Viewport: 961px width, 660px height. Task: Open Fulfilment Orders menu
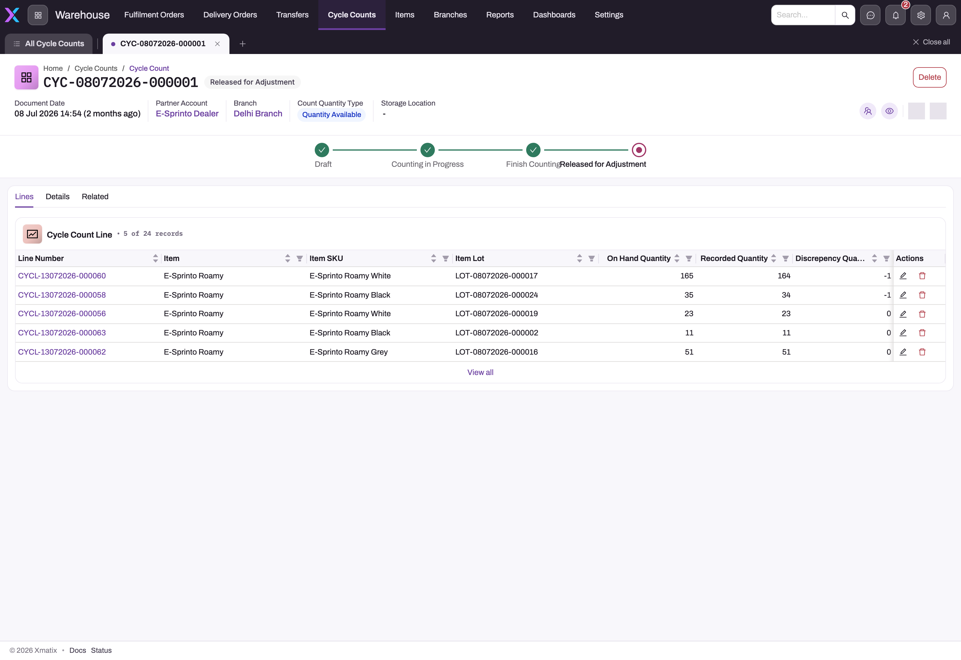[x=154, y=15]
